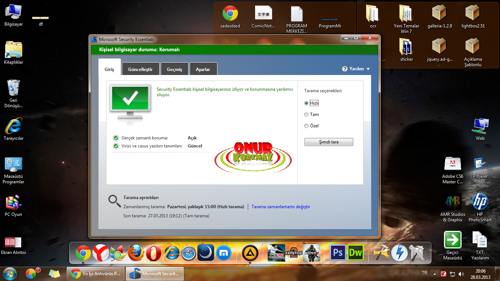Expand the Yardım dropdown arrow
Screen dimensions: 500x281
coord(368,69)
